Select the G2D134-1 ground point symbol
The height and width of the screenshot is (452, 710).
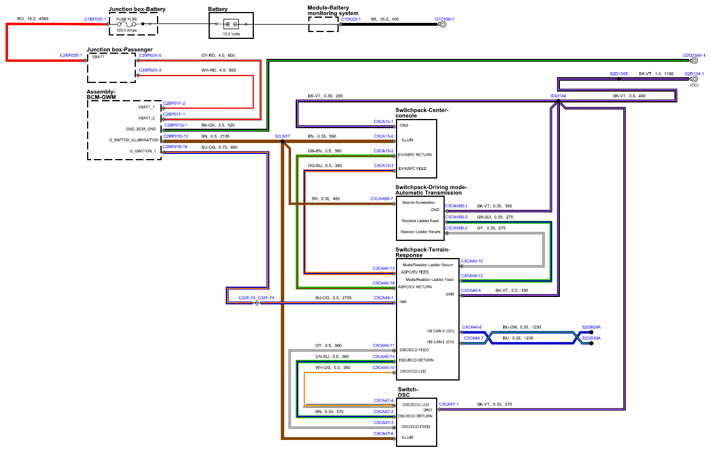694,79
